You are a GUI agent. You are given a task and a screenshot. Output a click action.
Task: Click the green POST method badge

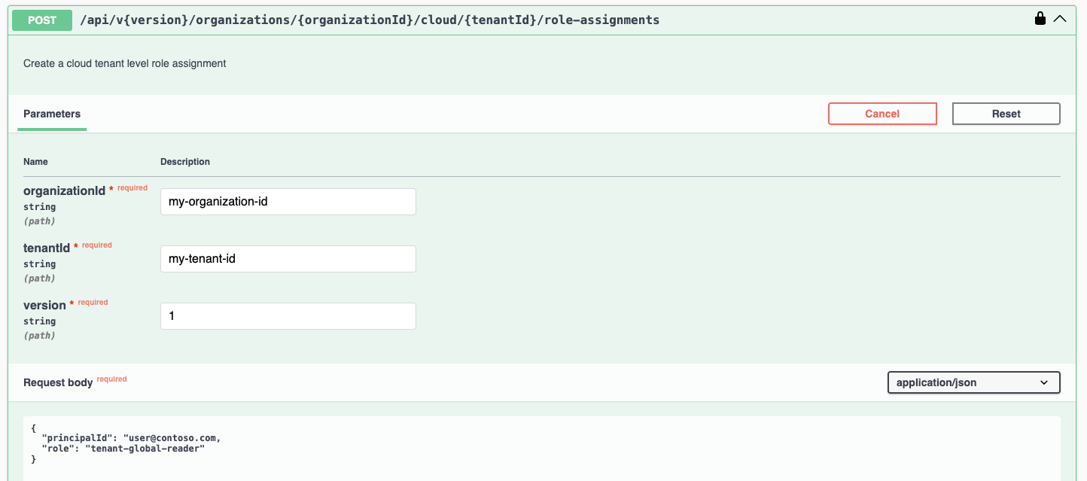[42, 20]
